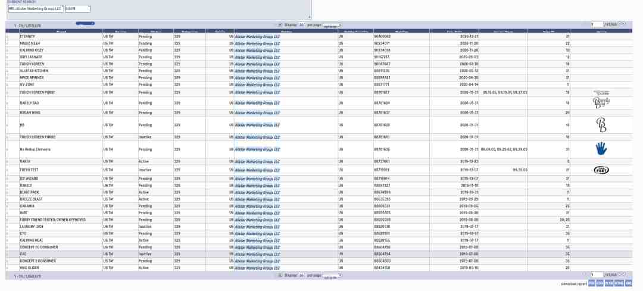Viewport: 643px width, 291px height.
Task: Tick the checkbox for MAGIC MESH row
Action: (7, 43)
